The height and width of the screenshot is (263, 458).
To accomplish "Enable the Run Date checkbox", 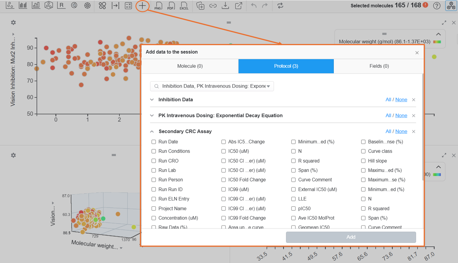I will pos(153,142).
